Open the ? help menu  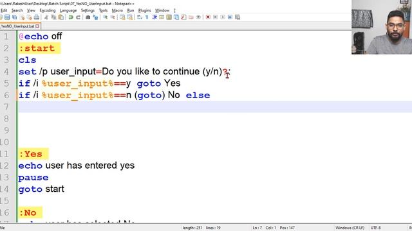pos(174,10)
